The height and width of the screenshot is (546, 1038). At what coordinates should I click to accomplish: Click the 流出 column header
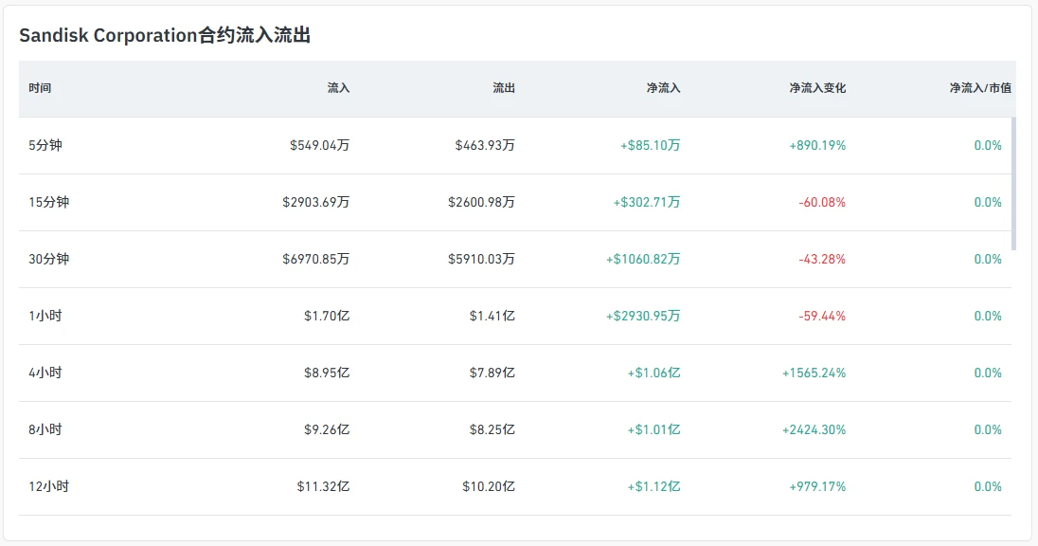(504, 88)
